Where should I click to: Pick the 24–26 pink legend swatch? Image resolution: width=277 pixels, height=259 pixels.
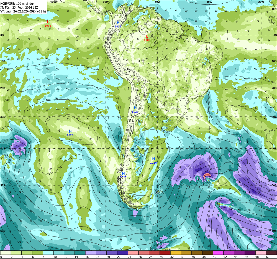(133, 253)
